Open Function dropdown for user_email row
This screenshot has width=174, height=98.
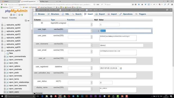(80, 51)
